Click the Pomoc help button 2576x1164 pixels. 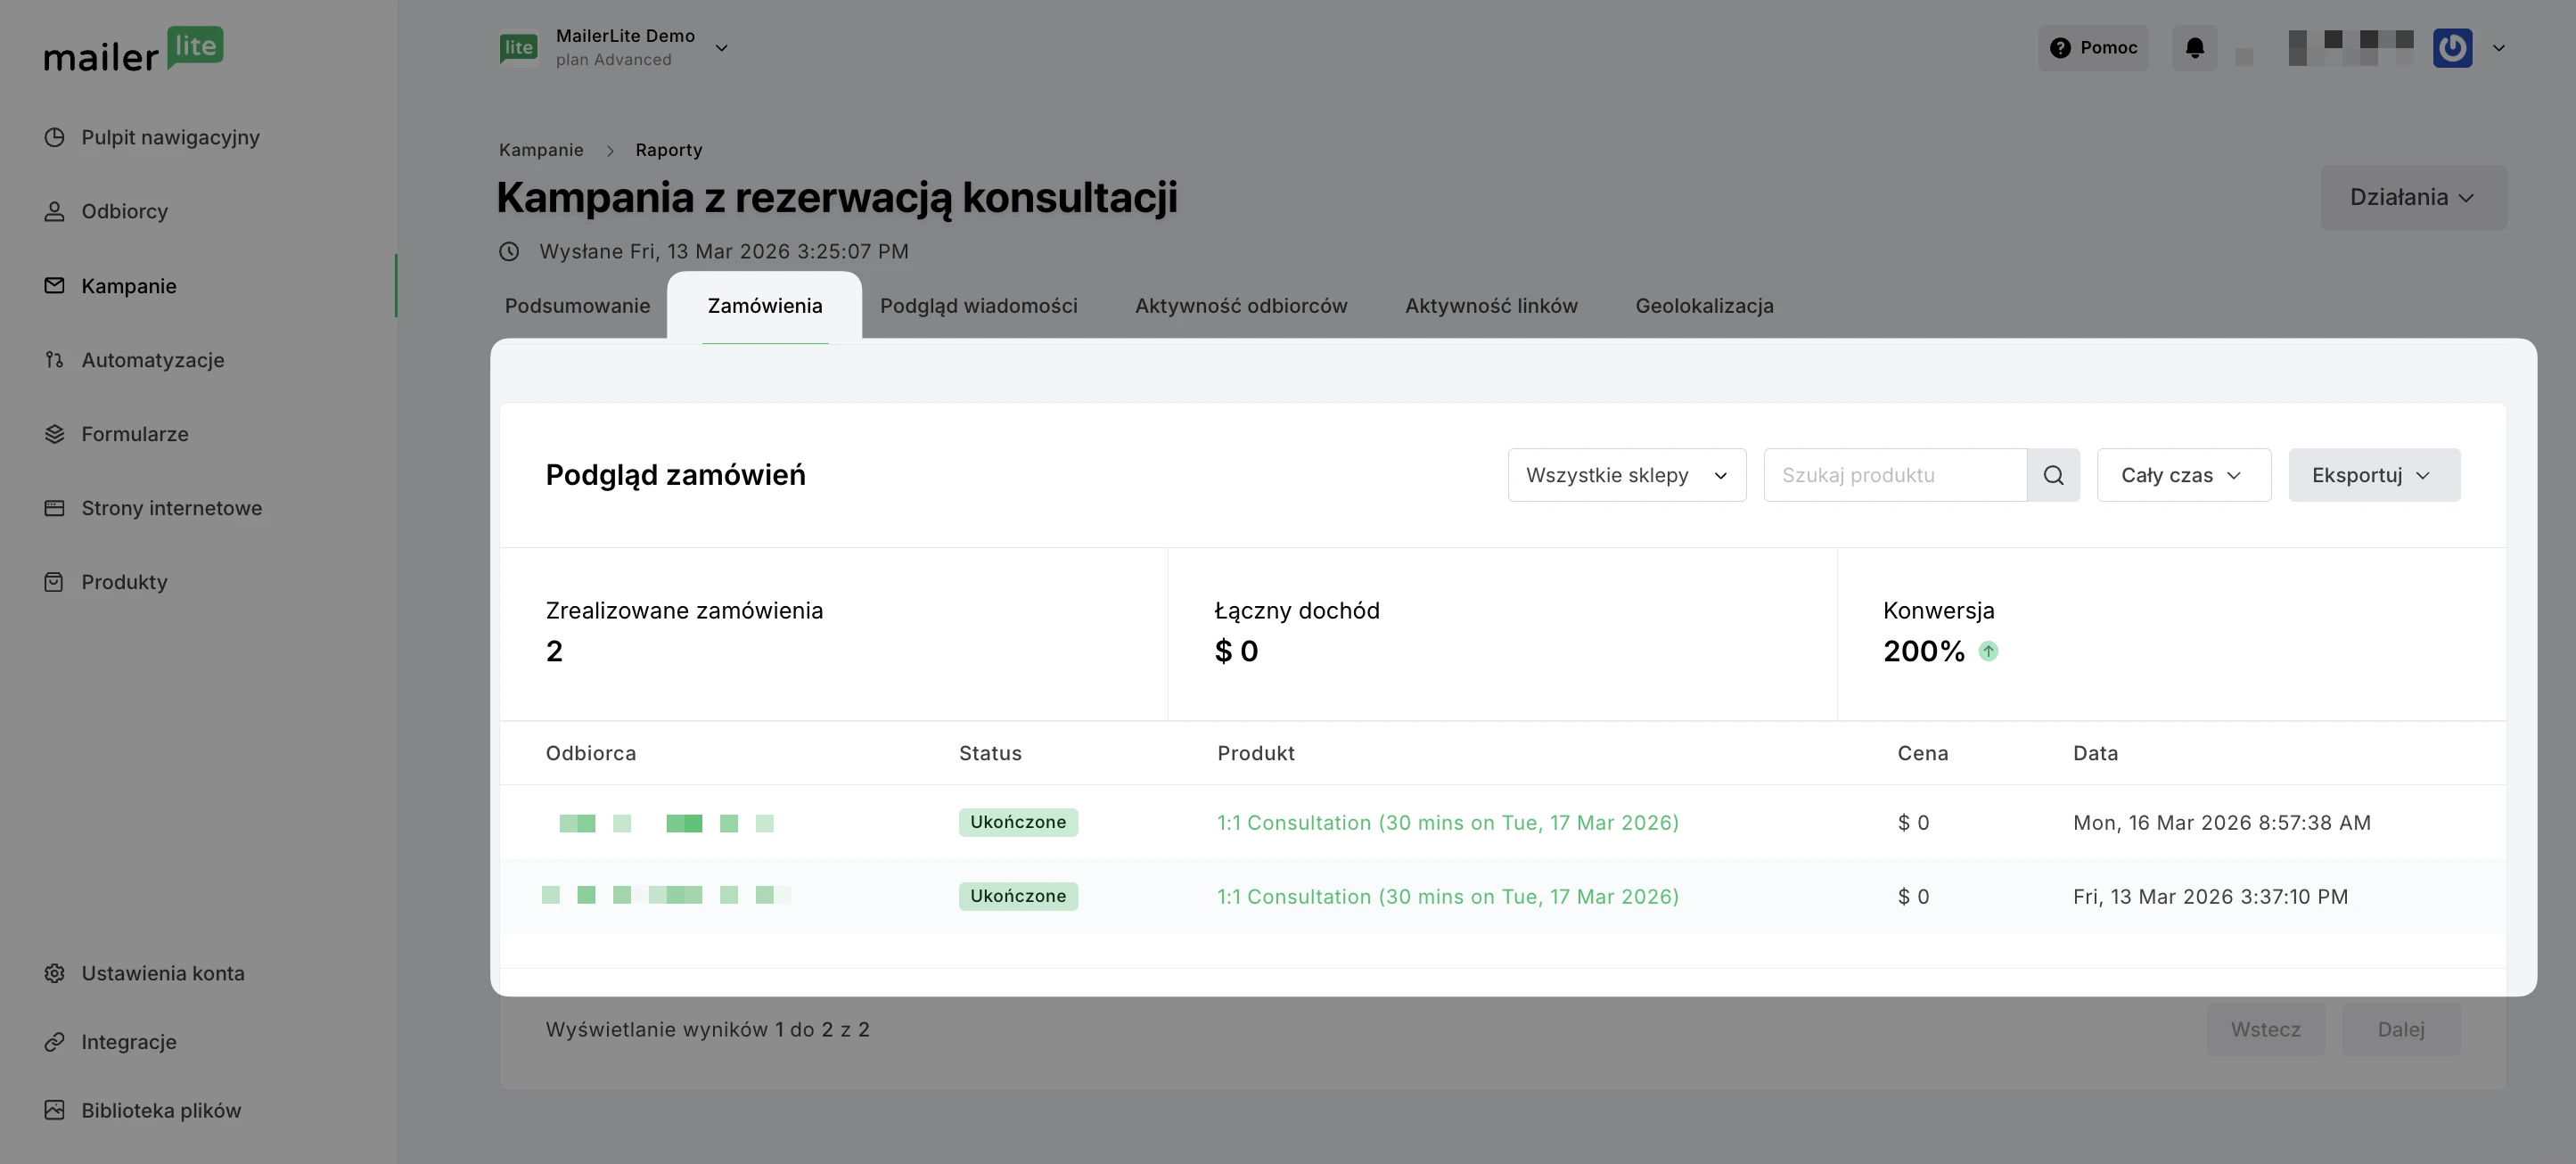coord(2093,48)
